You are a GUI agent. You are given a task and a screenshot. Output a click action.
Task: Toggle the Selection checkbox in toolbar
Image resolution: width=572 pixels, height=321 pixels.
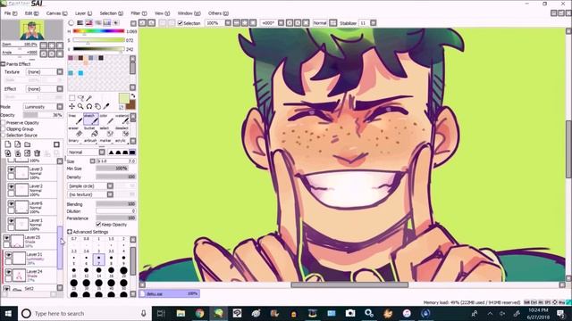pyautogui.click(x=181, y=23)
